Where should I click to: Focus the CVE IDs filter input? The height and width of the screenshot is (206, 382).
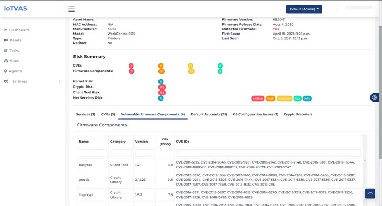click(269, 153)
